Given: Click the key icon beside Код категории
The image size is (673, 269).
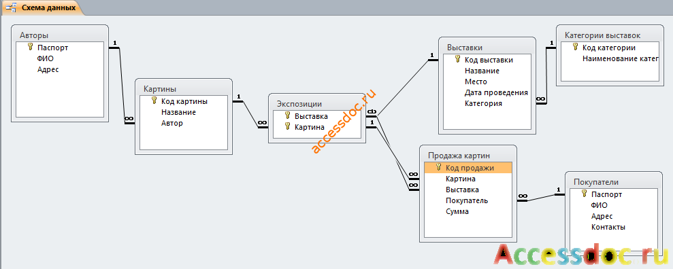Looking at the screenshot, I should tap(575, 47).
